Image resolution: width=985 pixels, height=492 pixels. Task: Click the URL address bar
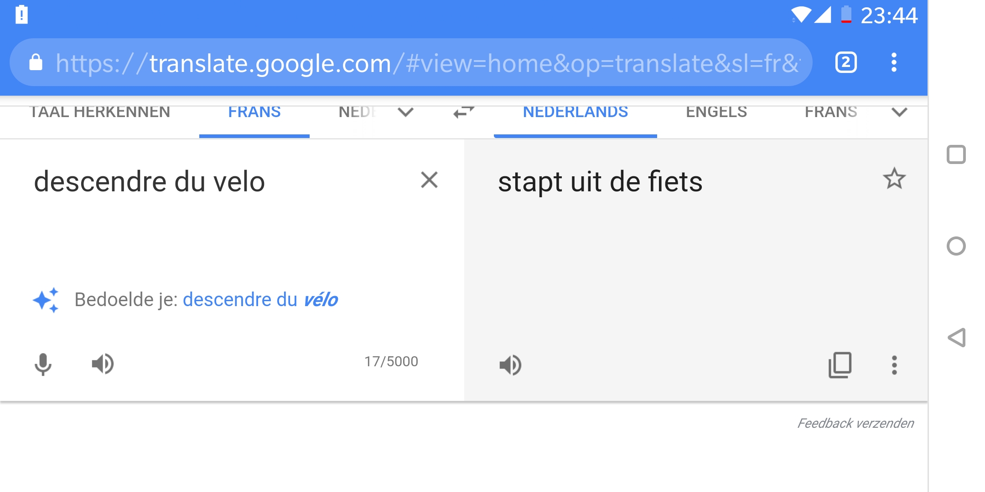410,63
